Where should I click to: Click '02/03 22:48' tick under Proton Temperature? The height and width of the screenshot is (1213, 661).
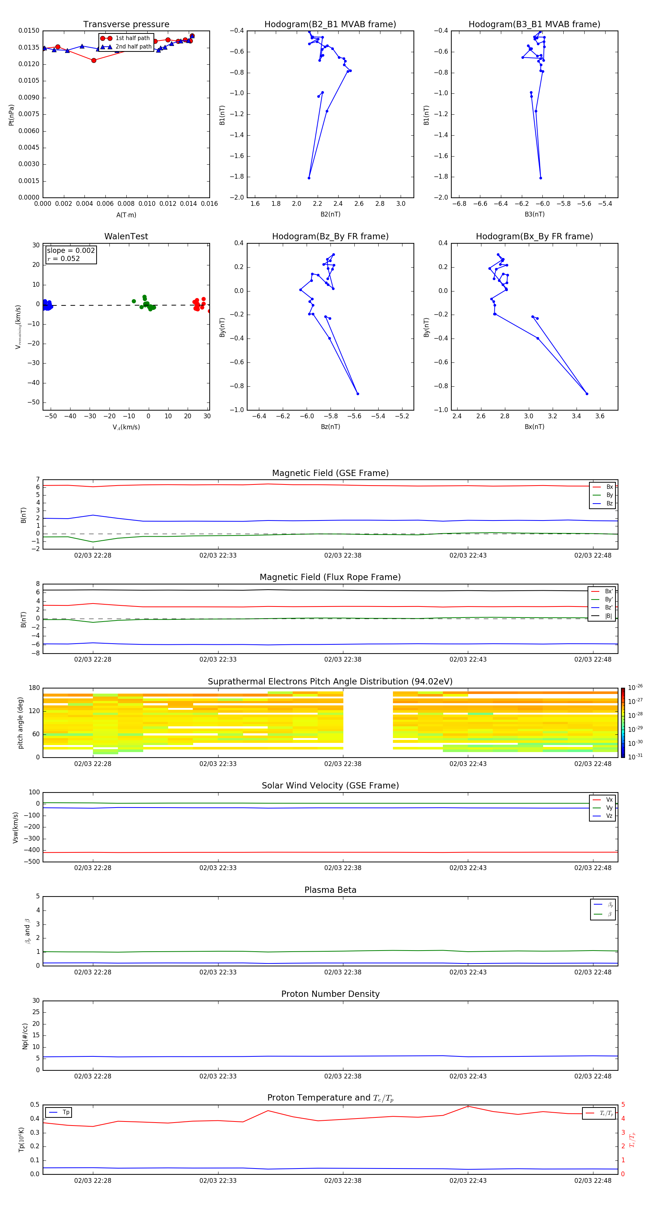point(593,1181)
